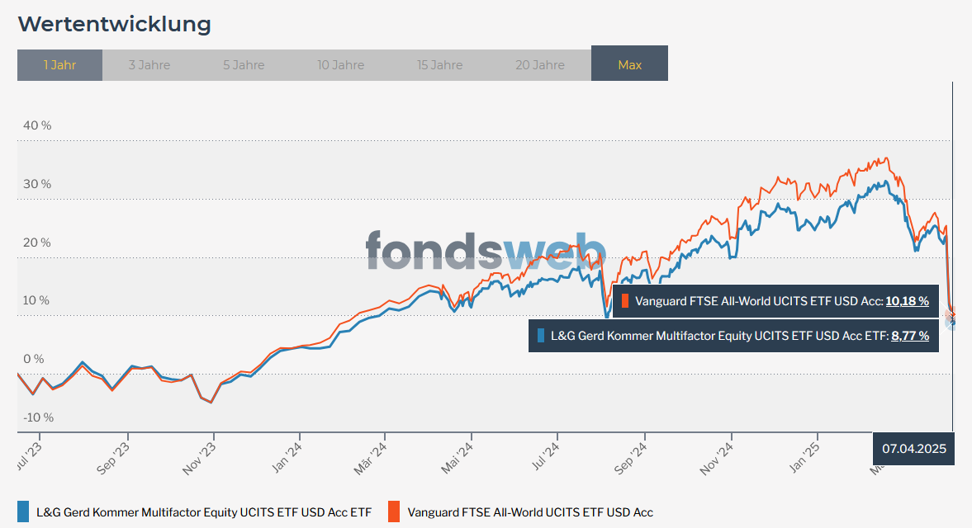Switch to the 3 Jahre tab
Image resolution: width=972 pixels, height=528 pixels.
149,65
